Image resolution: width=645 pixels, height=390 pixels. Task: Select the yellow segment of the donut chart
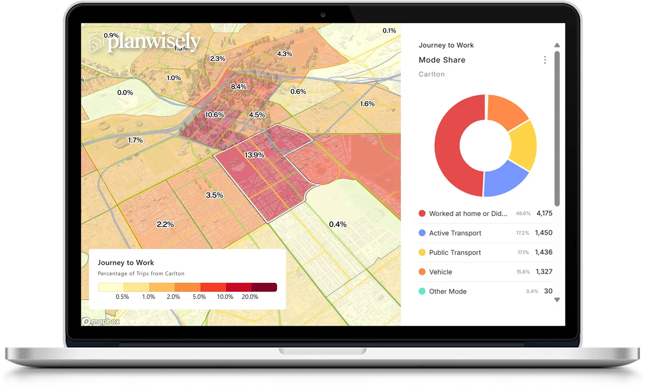(x=524, y=146)
